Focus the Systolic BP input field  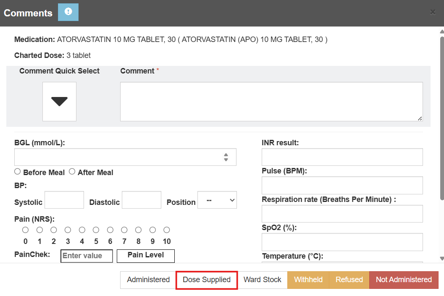[x=64, y=200]
